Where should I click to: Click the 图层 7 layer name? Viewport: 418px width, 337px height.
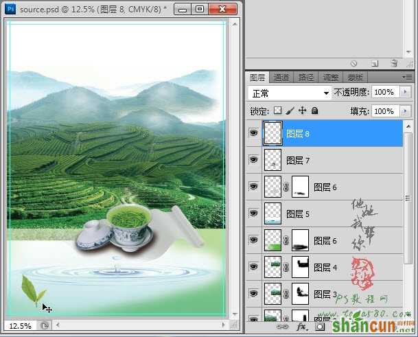[x=298, y=161]
